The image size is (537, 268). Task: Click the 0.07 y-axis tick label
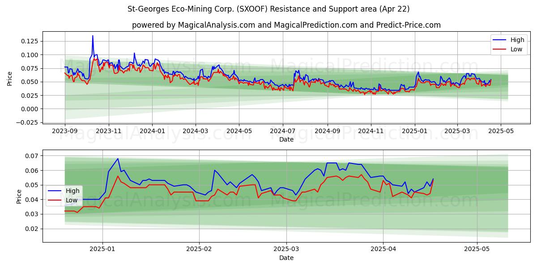[x=32, y=156]
